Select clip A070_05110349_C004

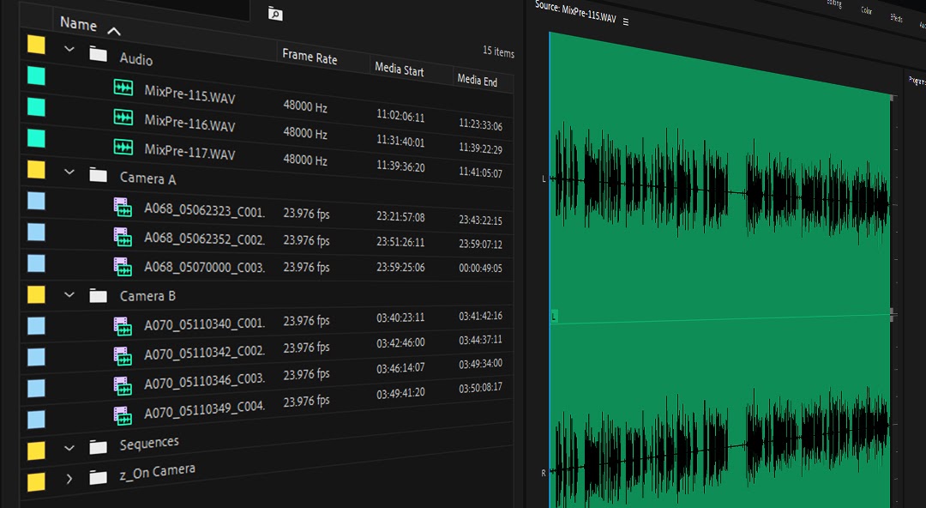pos(204,408)
